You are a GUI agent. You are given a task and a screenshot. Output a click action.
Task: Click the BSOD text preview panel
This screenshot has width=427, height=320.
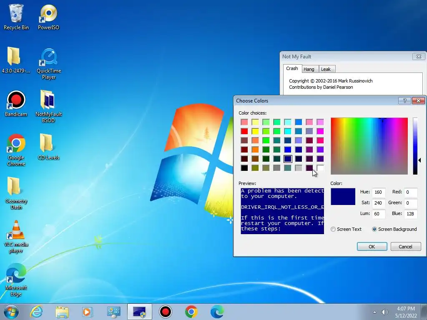282,211
